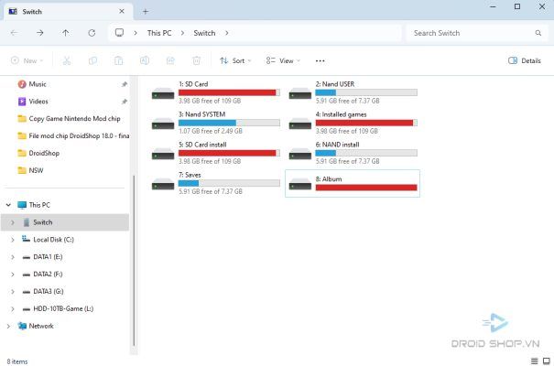Expand the Local Disk (C:) node

13,240
